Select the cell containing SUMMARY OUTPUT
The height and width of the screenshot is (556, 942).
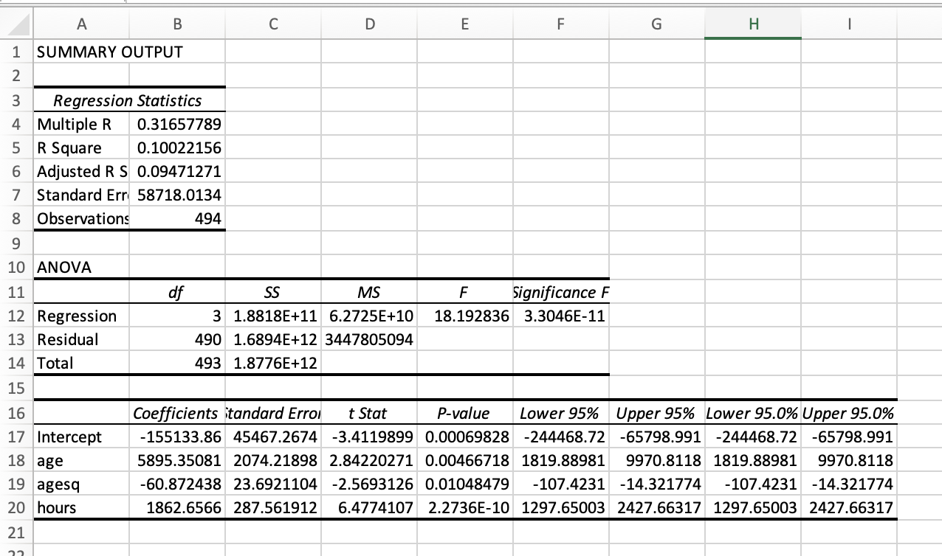(81, 52)
